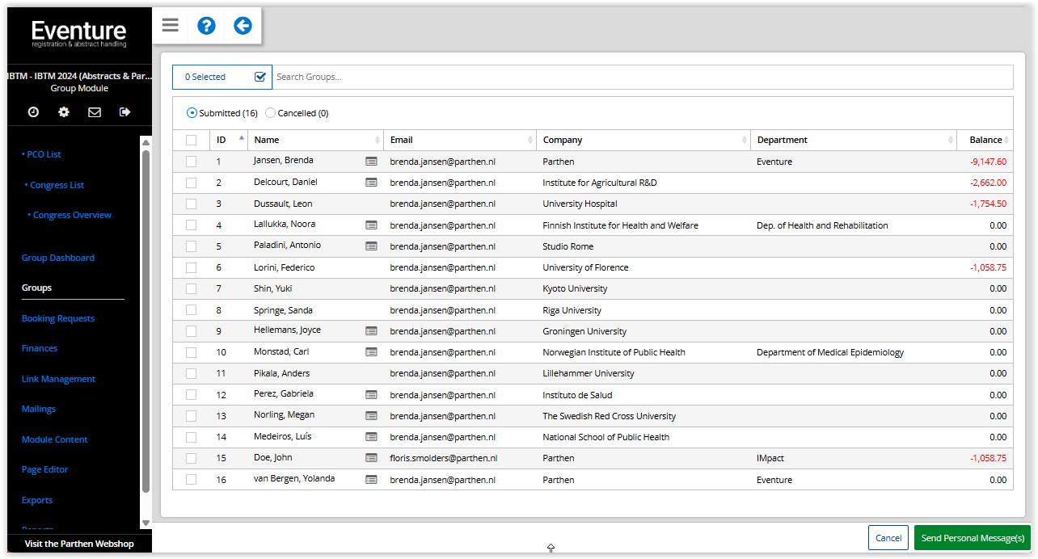
Task: Open details card icon for Paladini, Antonio
Action: tap(371, 246)
